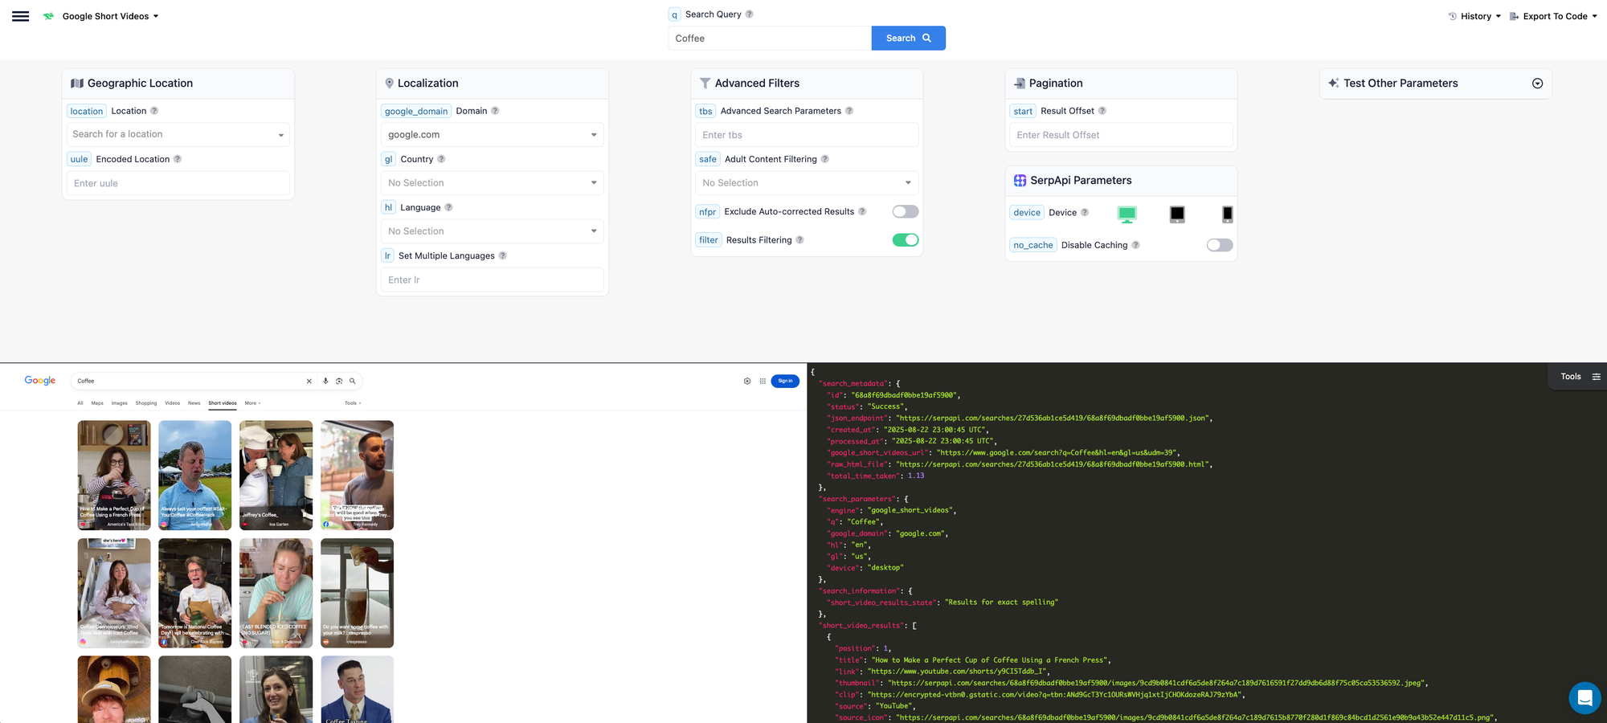Click help icon beside Advanced Search Parameters

pyautogui.click(x=849, y=111)
